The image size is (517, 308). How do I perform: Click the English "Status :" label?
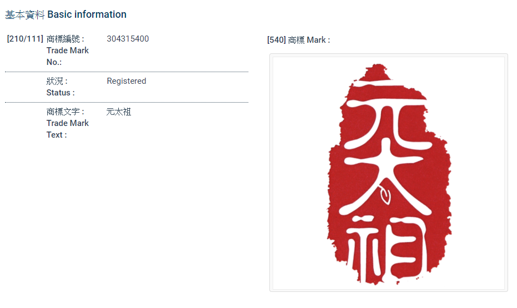click(61, 93)
